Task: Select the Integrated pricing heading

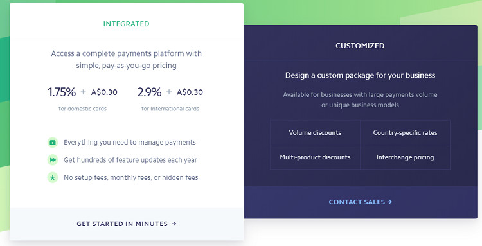Action: [127, 24]
